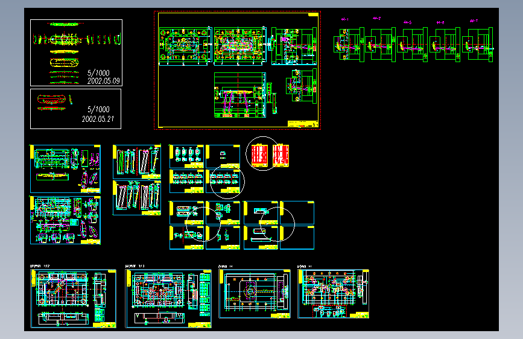Screen dimensions: 523x339
Task: Select the mold section view under label 44-5
Action: 412,45
